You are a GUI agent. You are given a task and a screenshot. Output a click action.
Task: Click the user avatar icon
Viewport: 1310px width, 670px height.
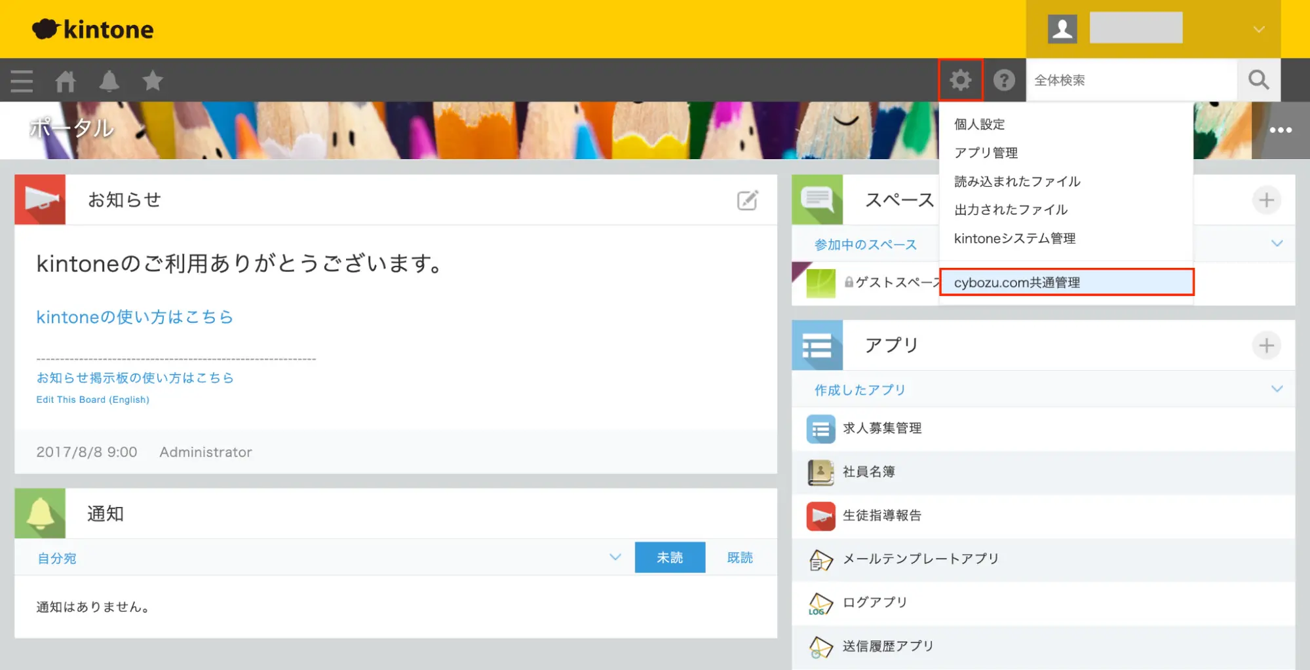(x=1062, y=29)
